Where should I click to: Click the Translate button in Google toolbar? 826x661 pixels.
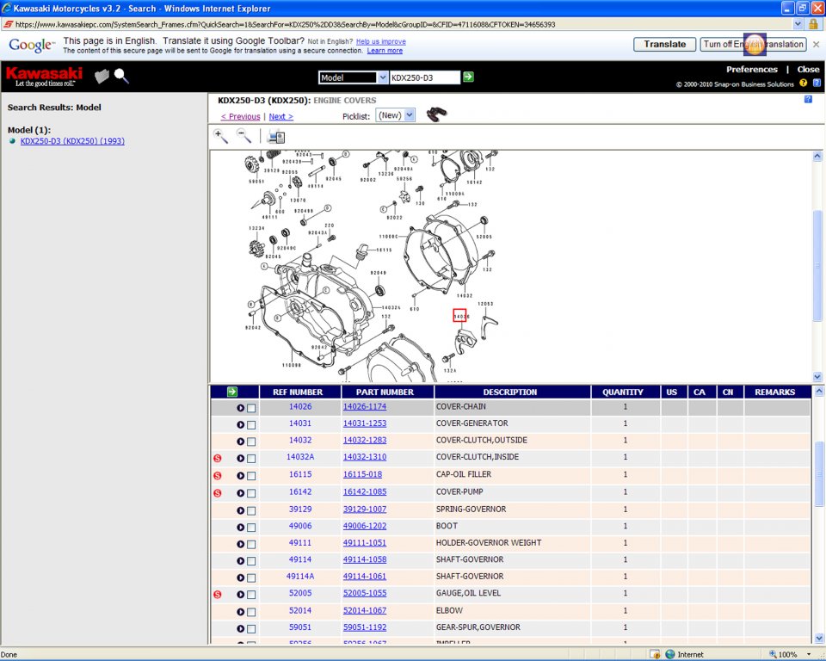pos(664,44)
